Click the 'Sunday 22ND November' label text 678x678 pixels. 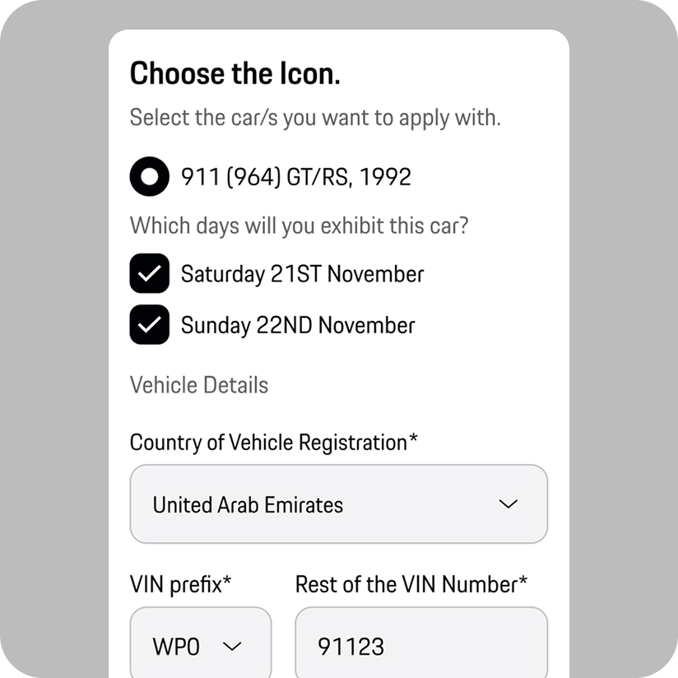coord(298,326)
